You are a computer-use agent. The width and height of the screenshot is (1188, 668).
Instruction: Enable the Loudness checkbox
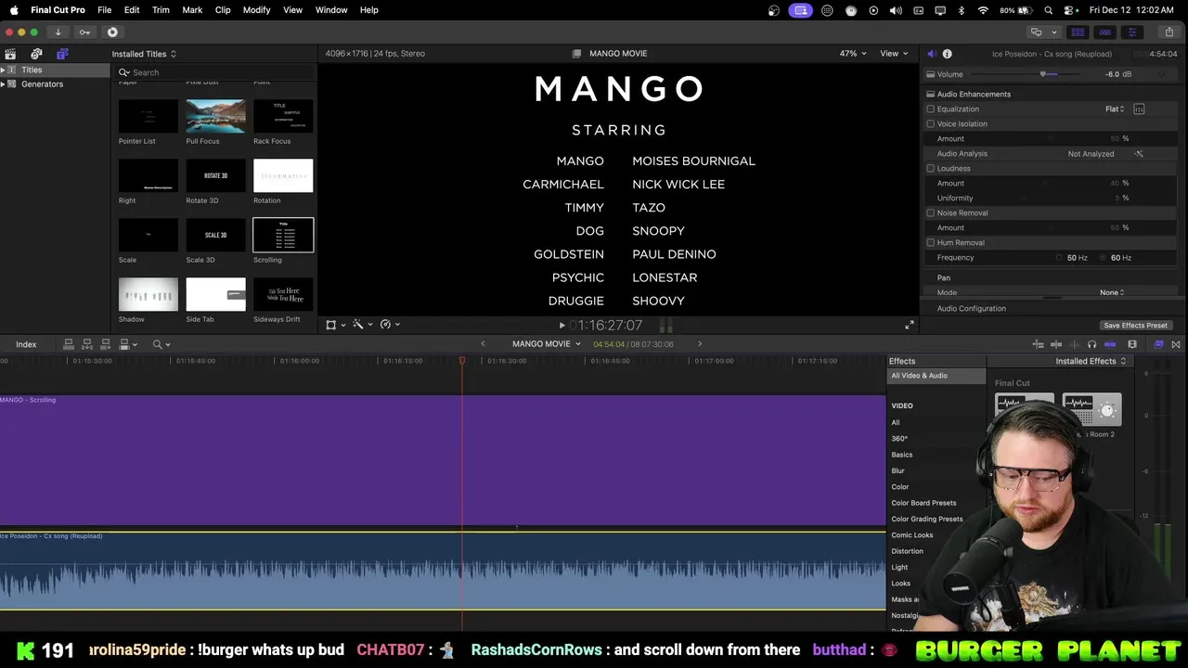point(931,169)
